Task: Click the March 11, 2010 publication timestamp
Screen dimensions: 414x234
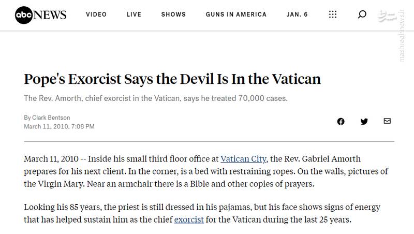Action: (59, 126)
